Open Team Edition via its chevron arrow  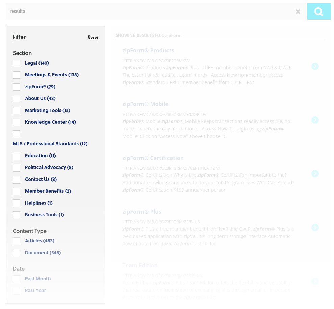(x=315, y=281)
